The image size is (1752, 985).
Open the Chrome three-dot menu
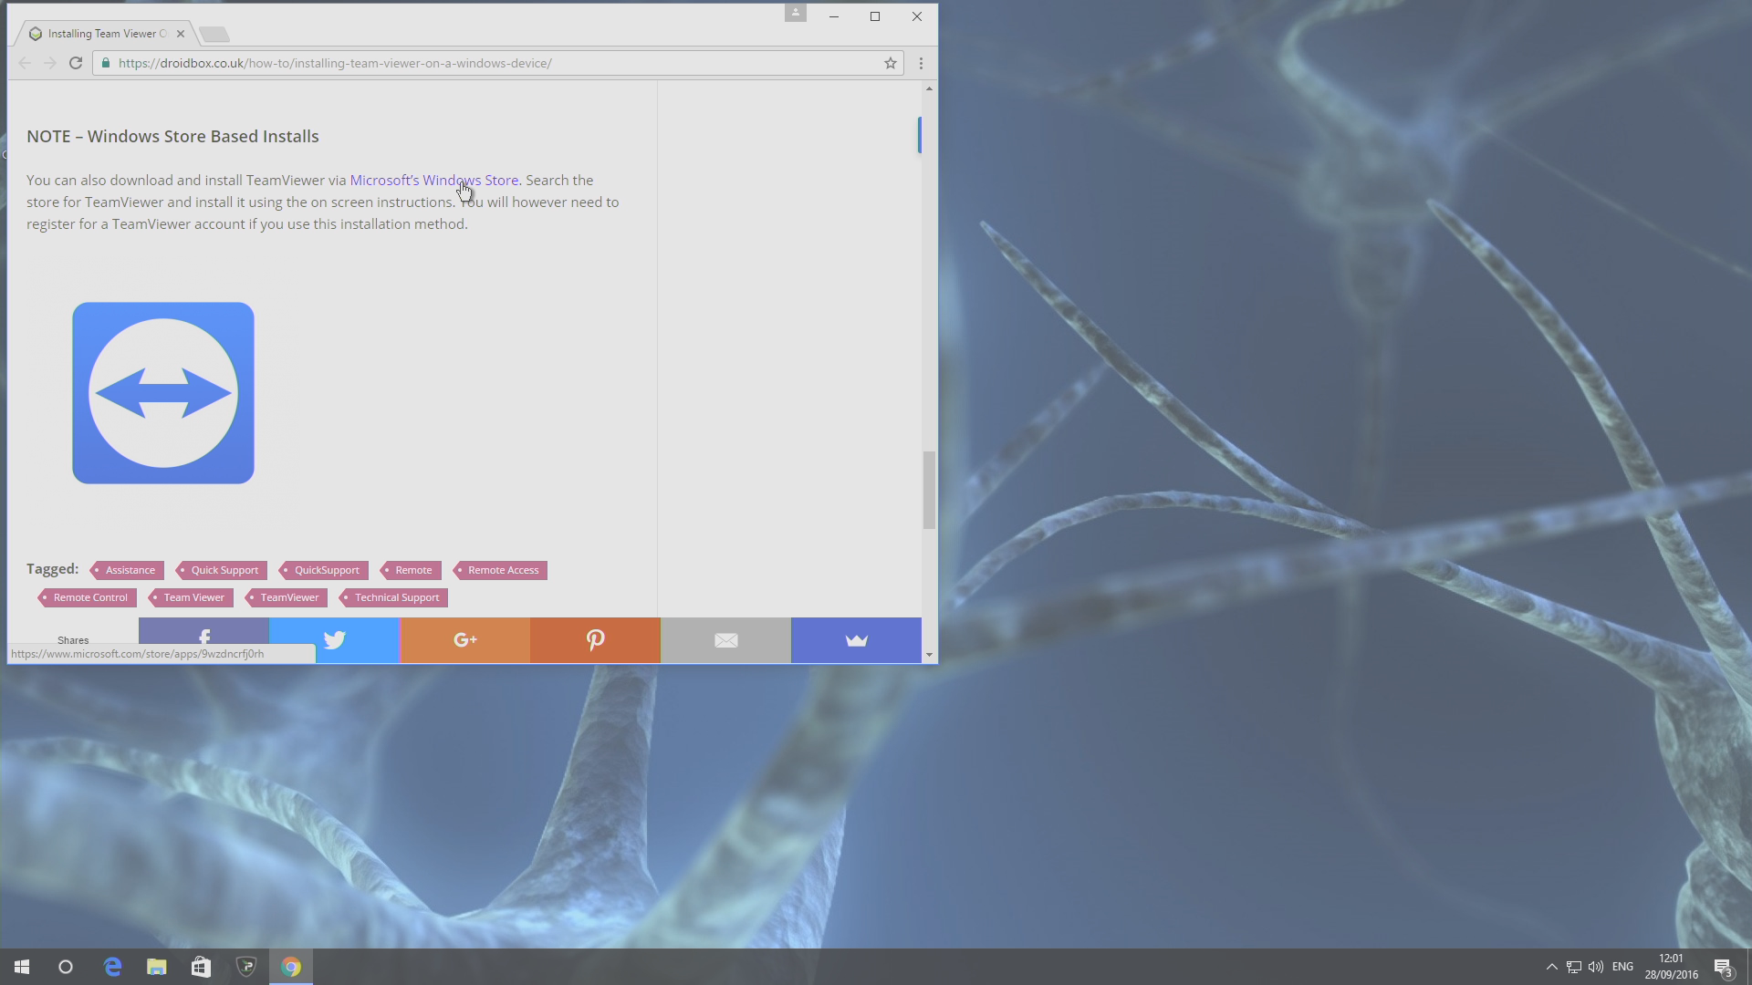click(x=921, y=63)
